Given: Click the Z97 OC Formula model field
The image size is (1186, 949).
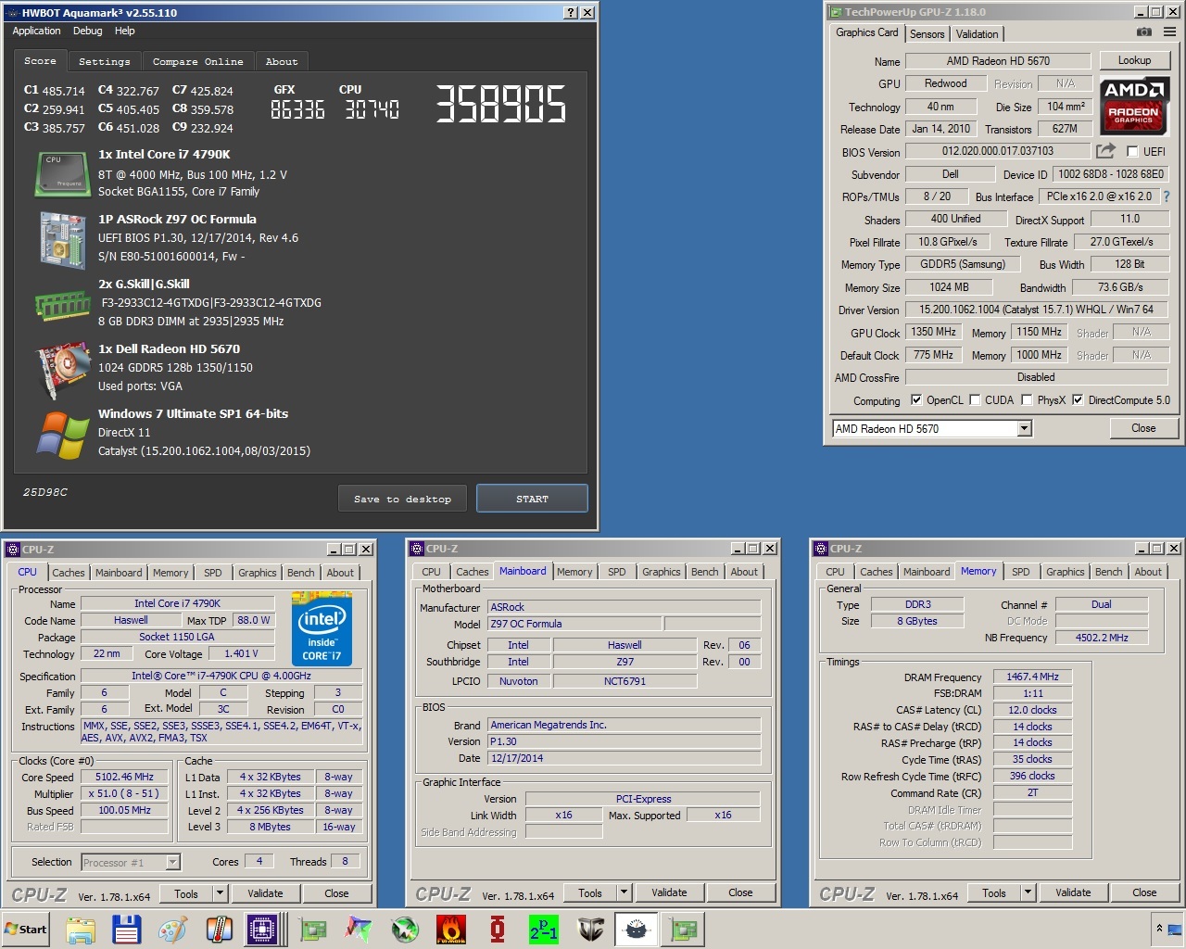Looking at the screenshot, I should tap(574, 624).
